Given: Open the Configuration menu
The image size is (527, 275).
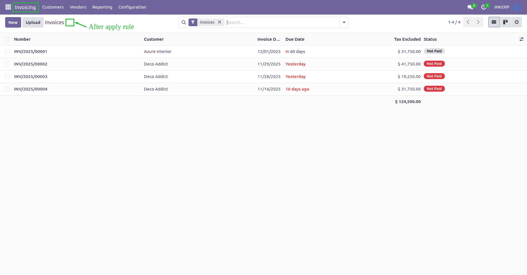Looking at the screenshot, I should point(132,7).
